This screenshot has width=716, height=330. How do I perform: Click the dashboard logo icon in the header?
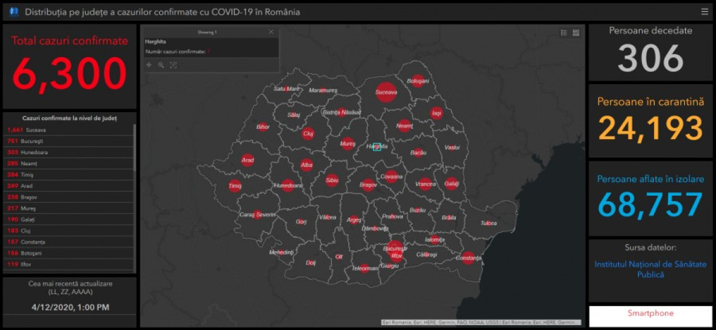pos(14,11)
